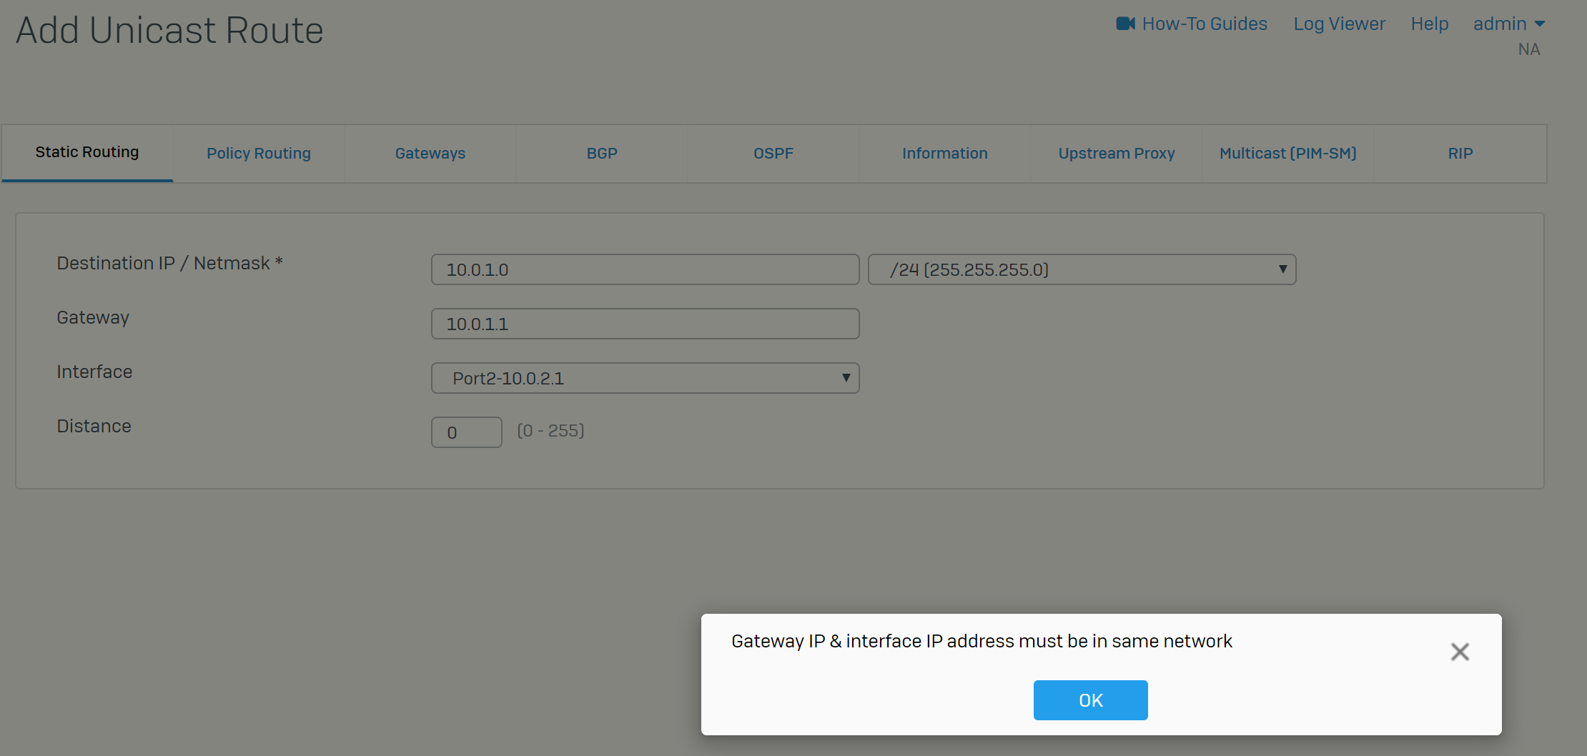Click the Destination IP input field
Screen dimensions: 1587x756
645,269
